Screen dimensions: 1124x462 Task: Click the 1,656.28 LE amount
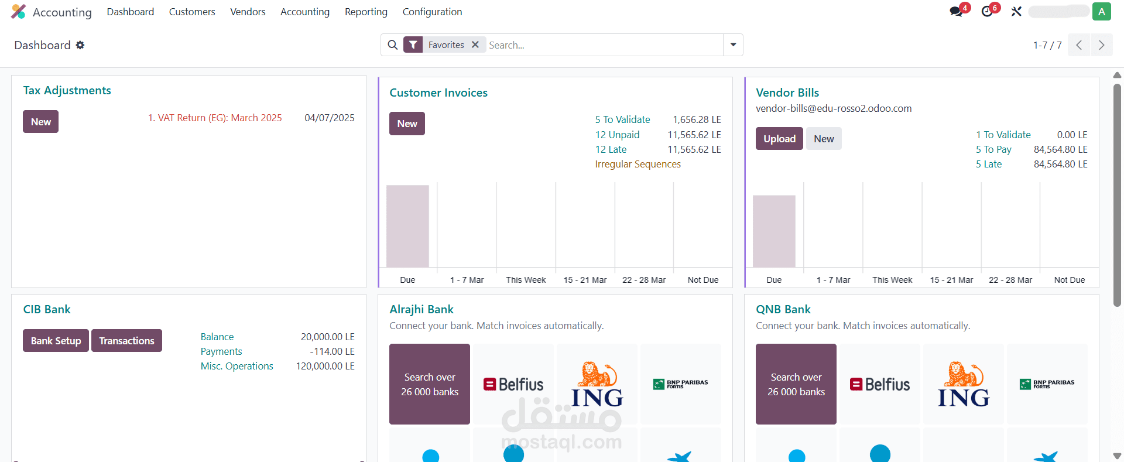(697, 119)
